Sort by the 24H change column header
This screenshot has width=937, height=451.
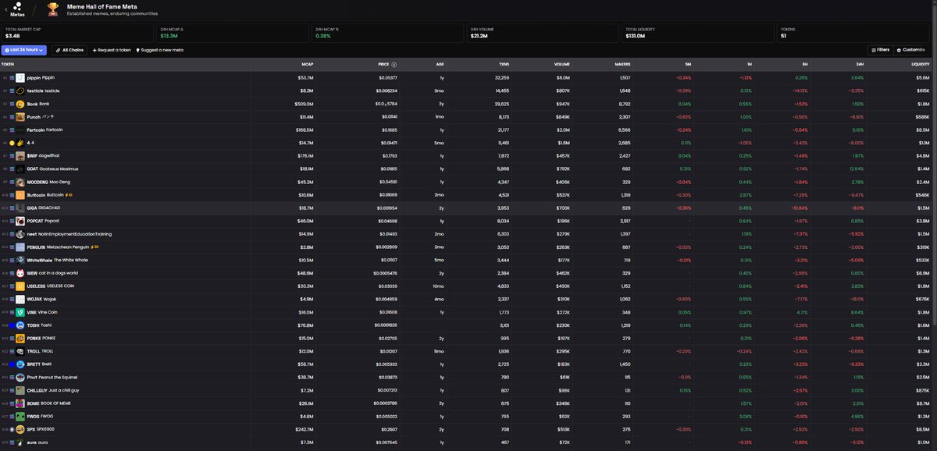(860, 65)
